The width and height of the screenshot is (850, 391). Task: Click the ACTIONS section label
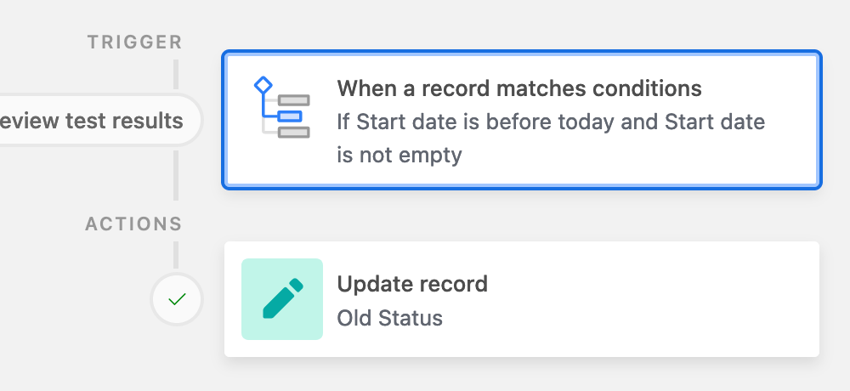point(133,225)
